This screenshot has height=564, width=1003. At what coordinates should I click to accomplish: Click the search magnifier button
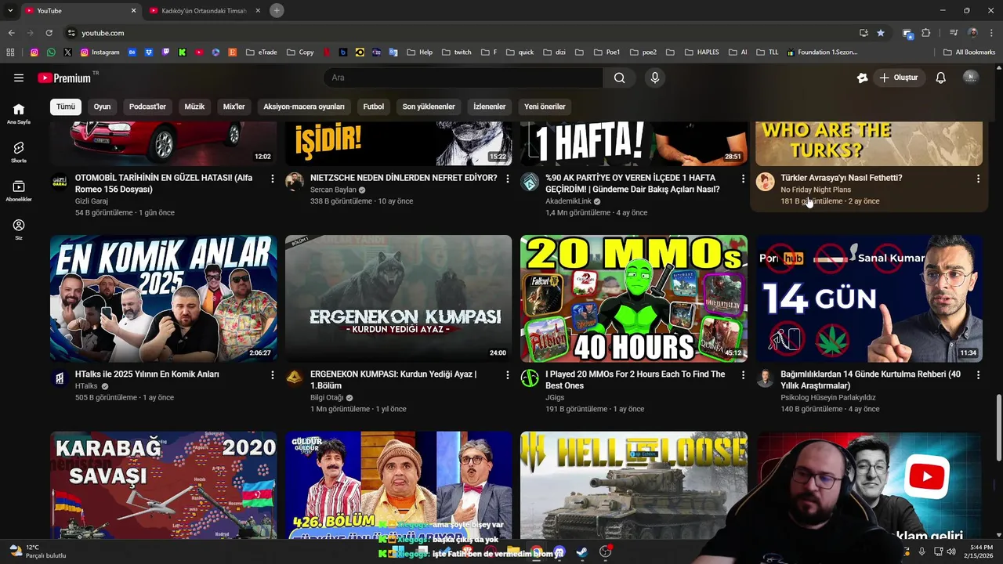click(619, 78)
